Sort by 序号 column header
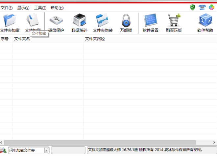 tap(6, 39)
